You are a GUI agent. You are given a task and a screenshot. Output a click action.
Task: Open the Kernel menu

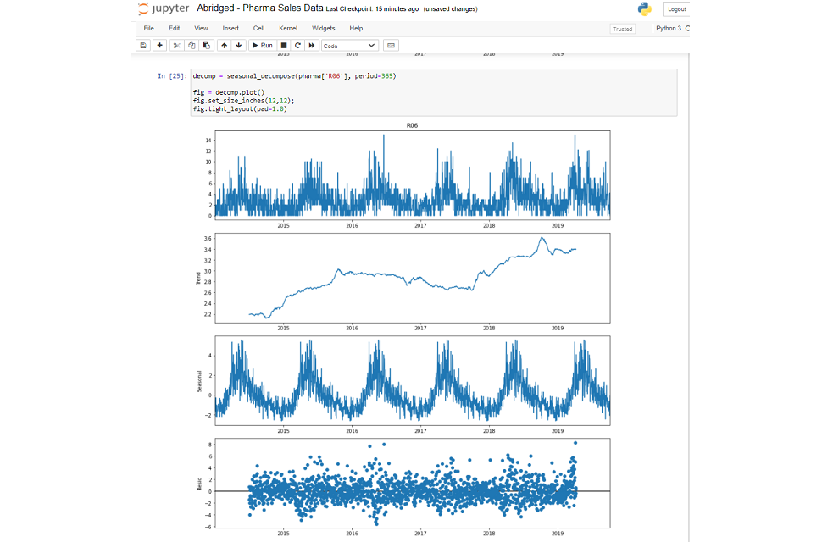[x=288, y=28]
